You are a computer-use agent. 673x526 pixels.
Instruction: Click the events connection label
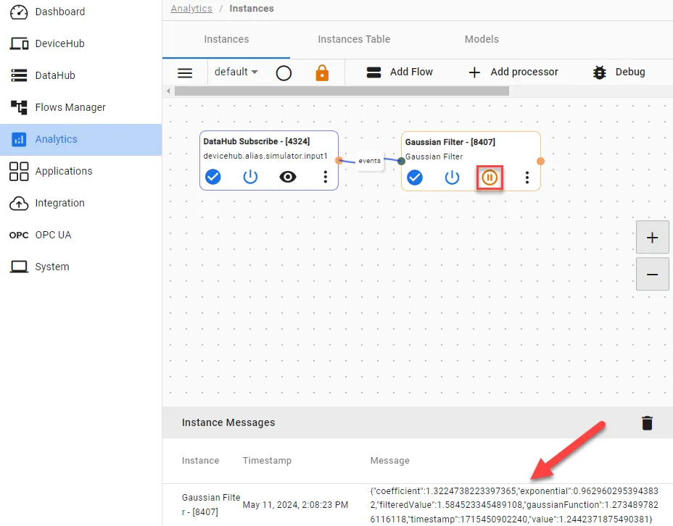[x=370, y=161]
